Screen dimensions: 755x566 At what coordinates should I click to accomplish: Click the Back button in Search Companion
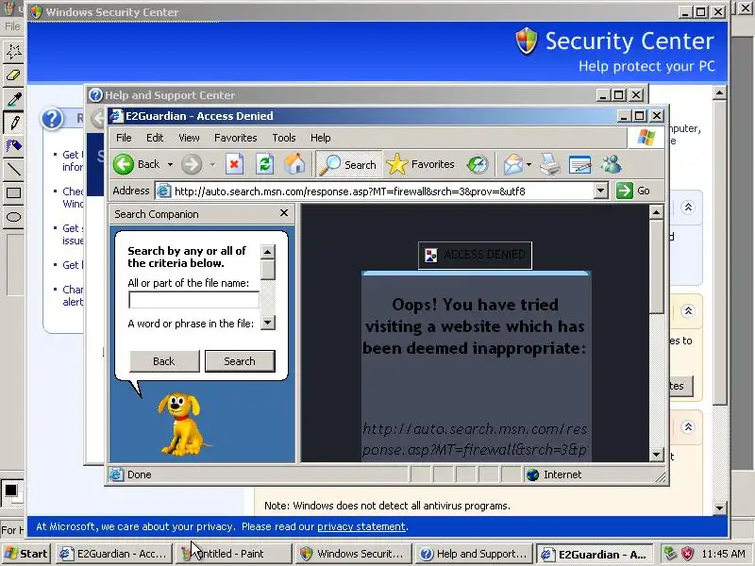164,361
